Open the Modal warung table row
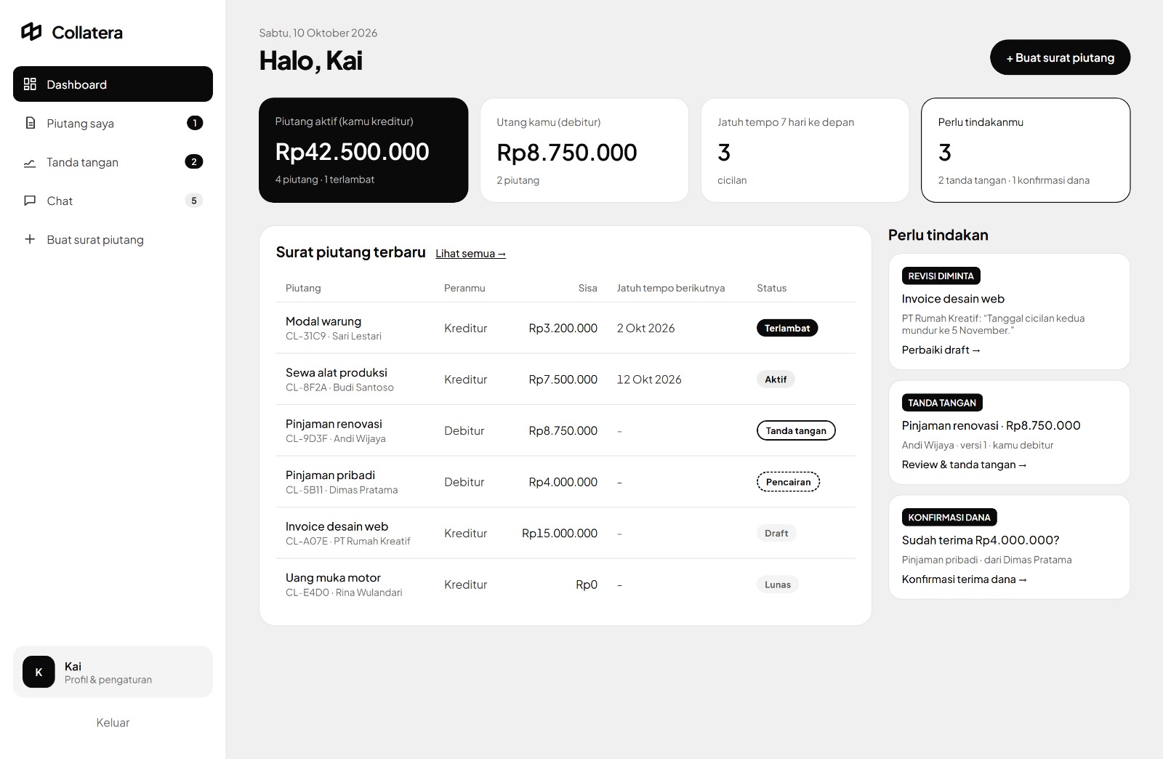 (566, 328)
